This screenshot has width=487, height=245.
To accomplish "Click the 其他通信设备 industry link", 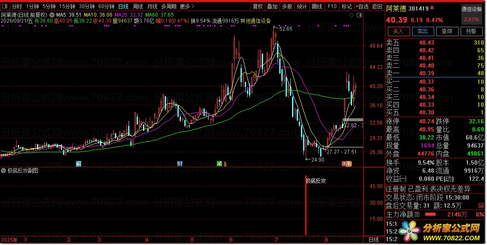I will click(255, 21).
